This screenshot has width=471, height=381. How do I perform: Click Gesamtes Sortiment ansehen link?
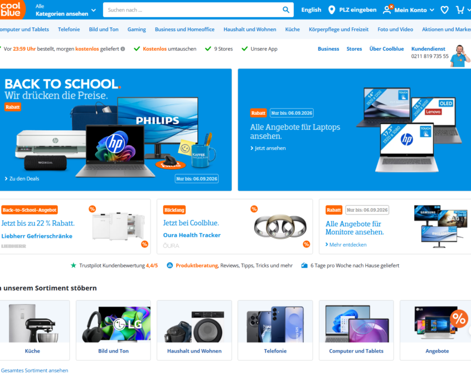35,370
